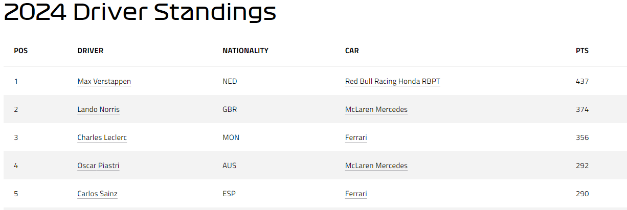Open Ferrari link in Leclerc row
627x210 pixels.
[x=356, y=137]
